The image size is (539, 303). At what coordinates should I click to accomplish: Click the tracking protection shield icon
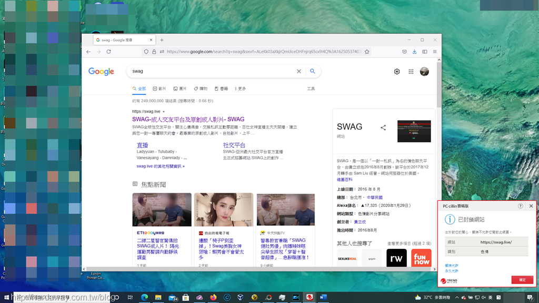point(146,52)
